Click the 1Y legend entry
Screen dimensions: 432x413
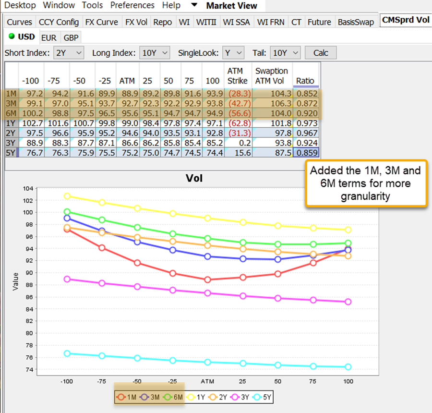pos(196,397)
